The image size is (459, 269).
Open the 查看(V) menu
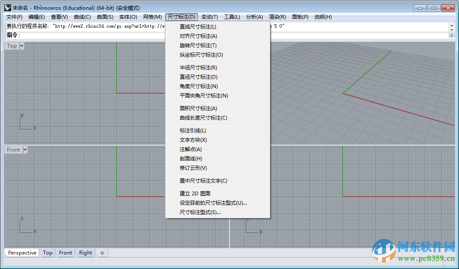coord(59,17)
